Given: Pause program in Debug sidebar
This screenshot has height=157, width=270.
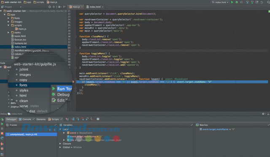Looking at the screenshot, I should [x=2, y=129].
